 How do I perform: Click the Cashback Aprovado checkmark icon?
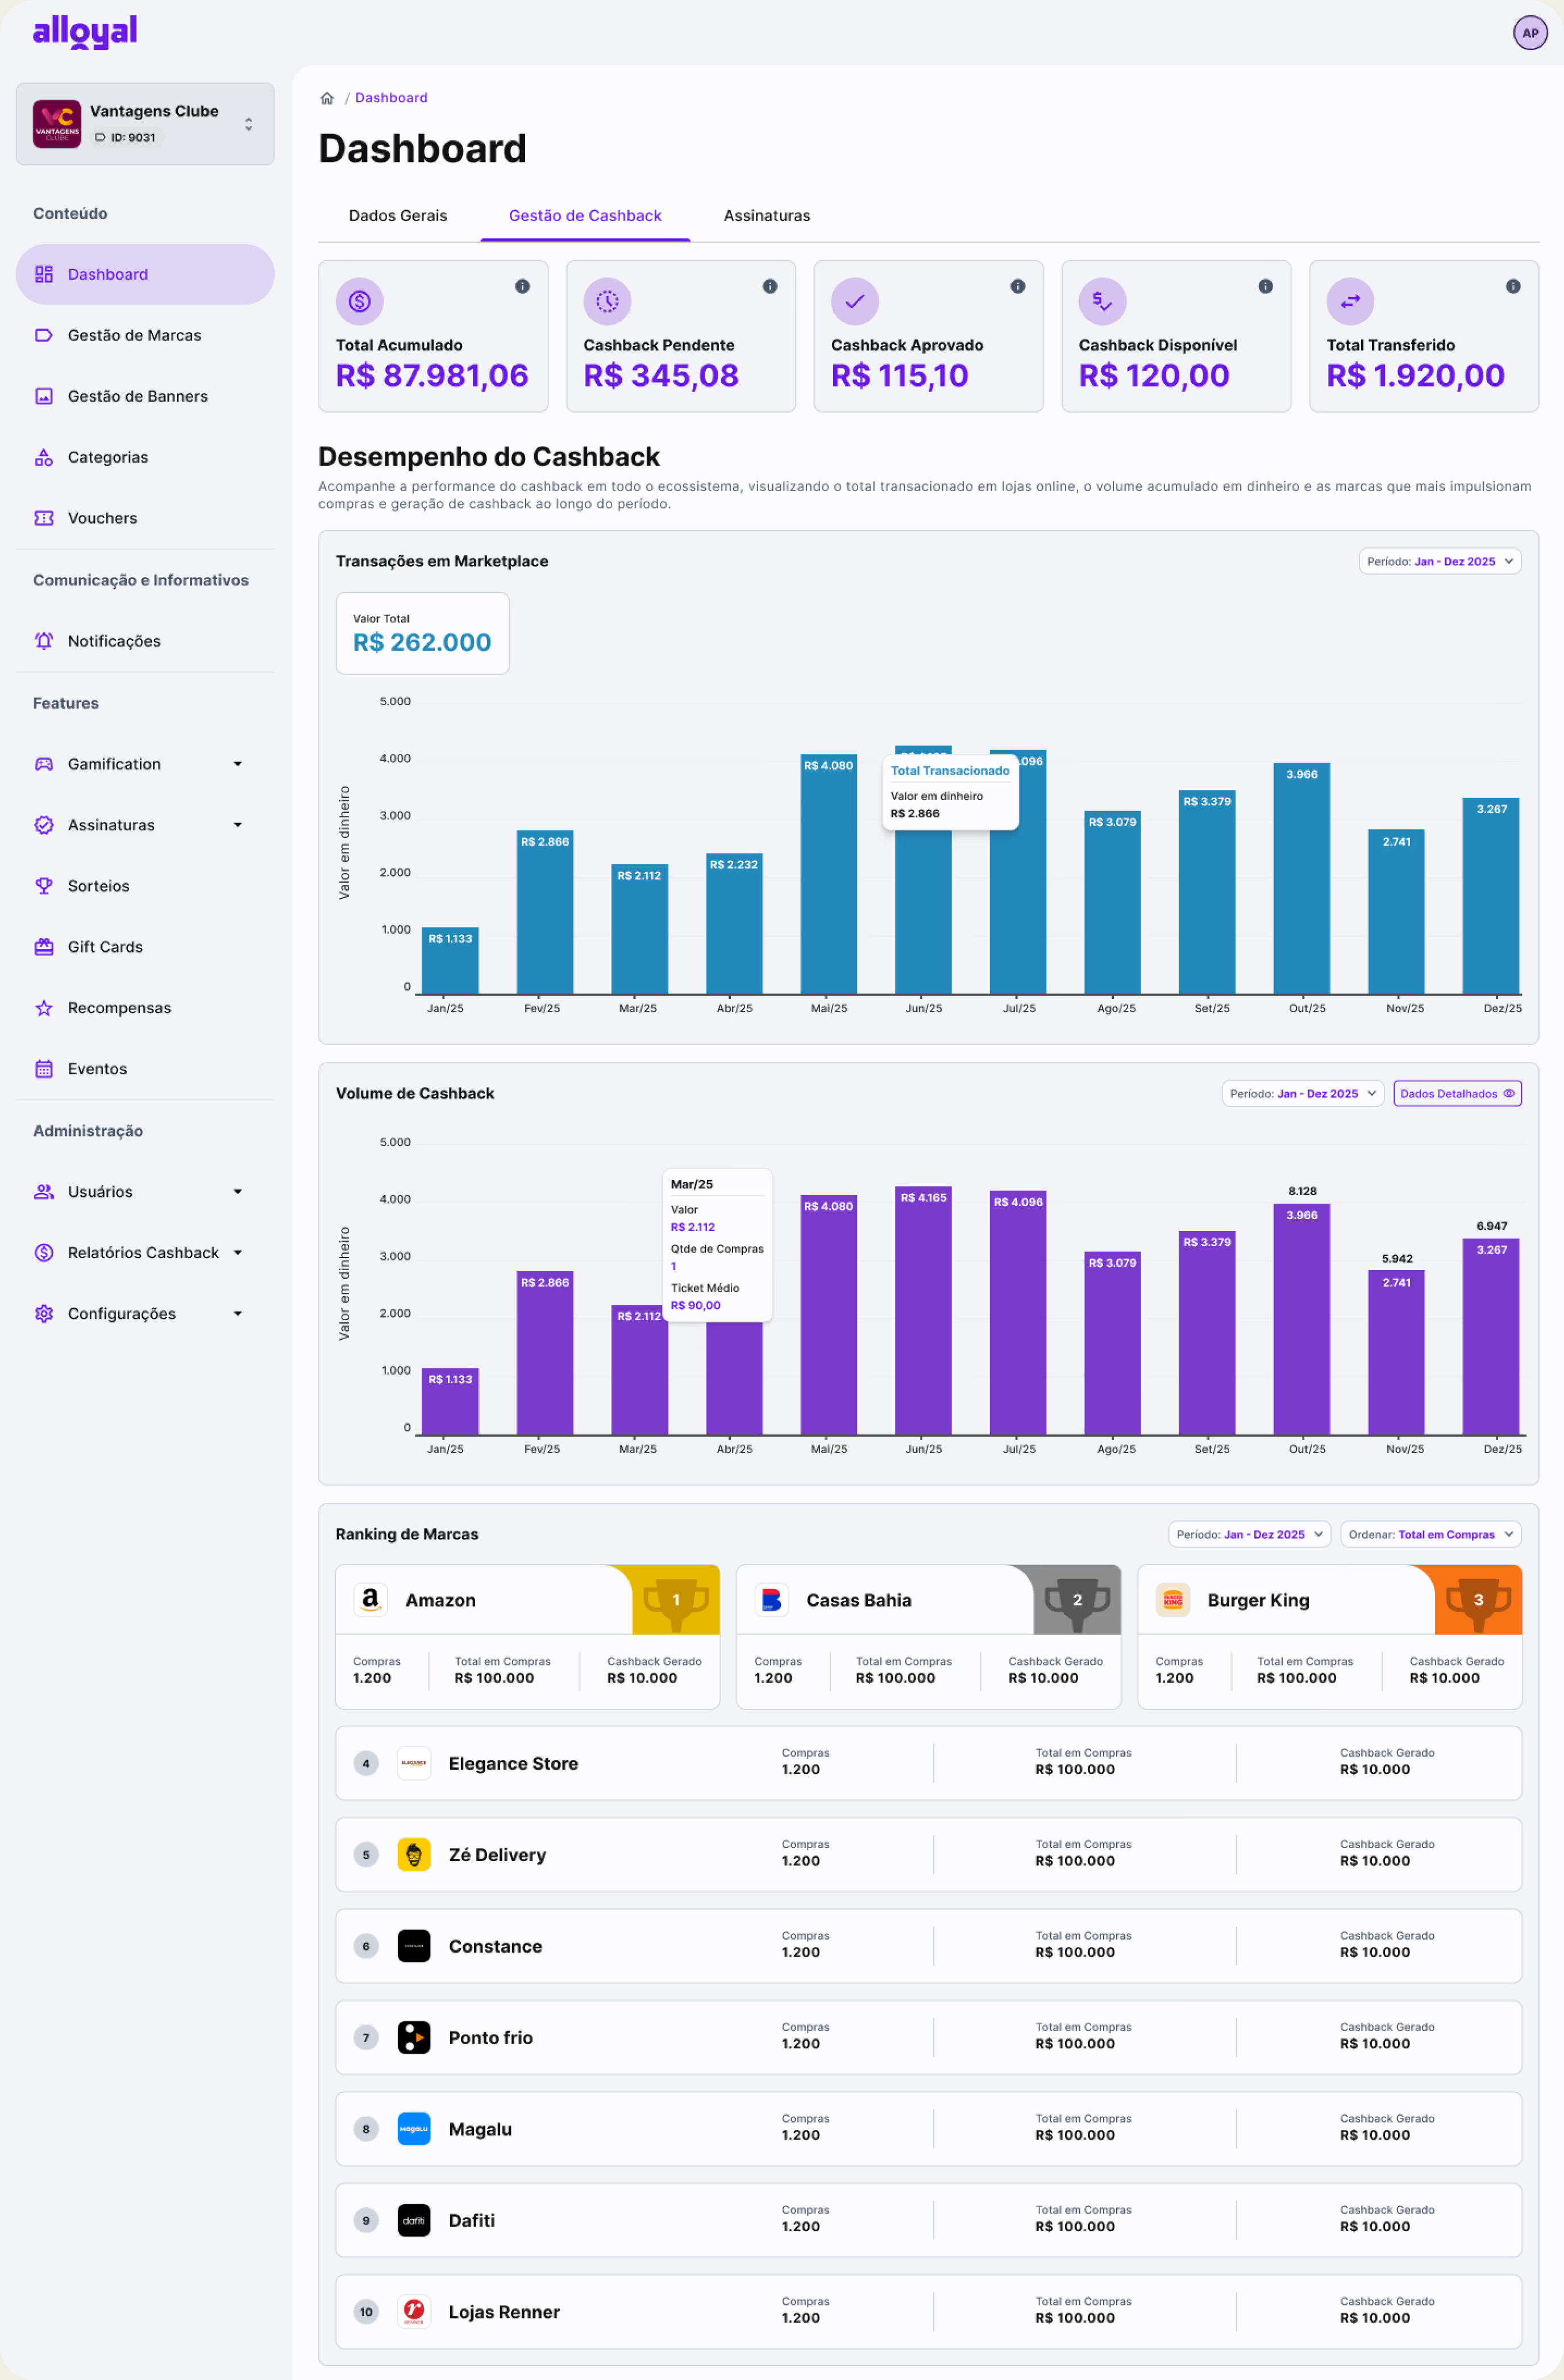(855, 301)
